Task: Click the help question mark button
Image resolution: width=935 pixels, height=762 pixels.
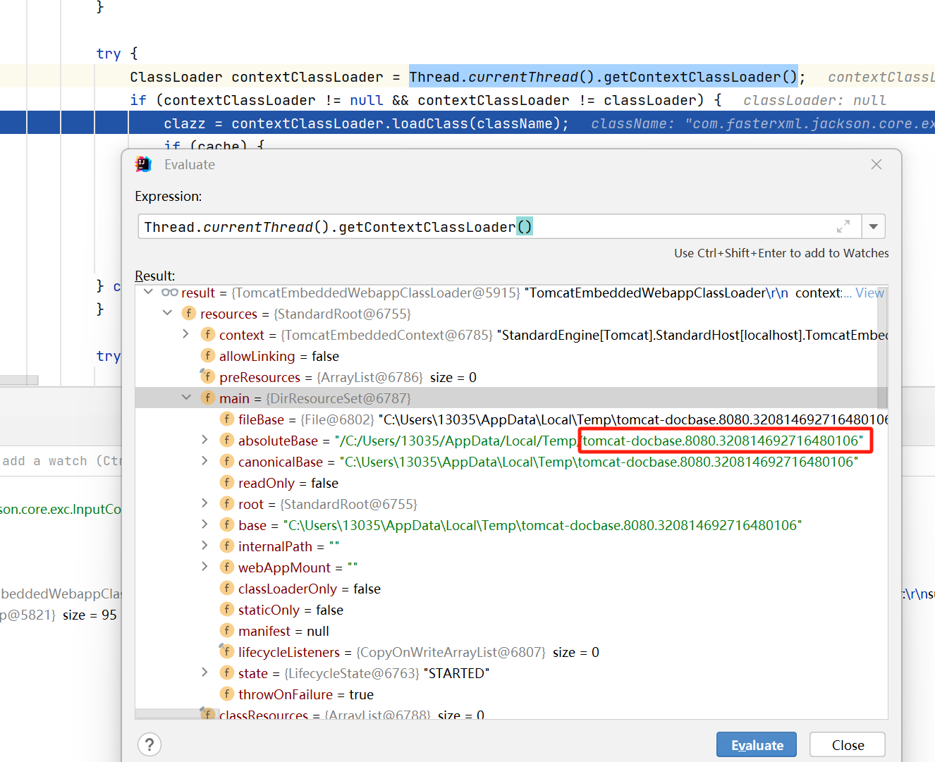Action: [x=149, y=744]
